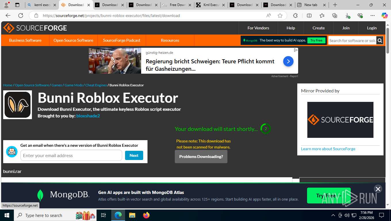Click the search magnifier icon in SourceForge header

pos(380,41)
